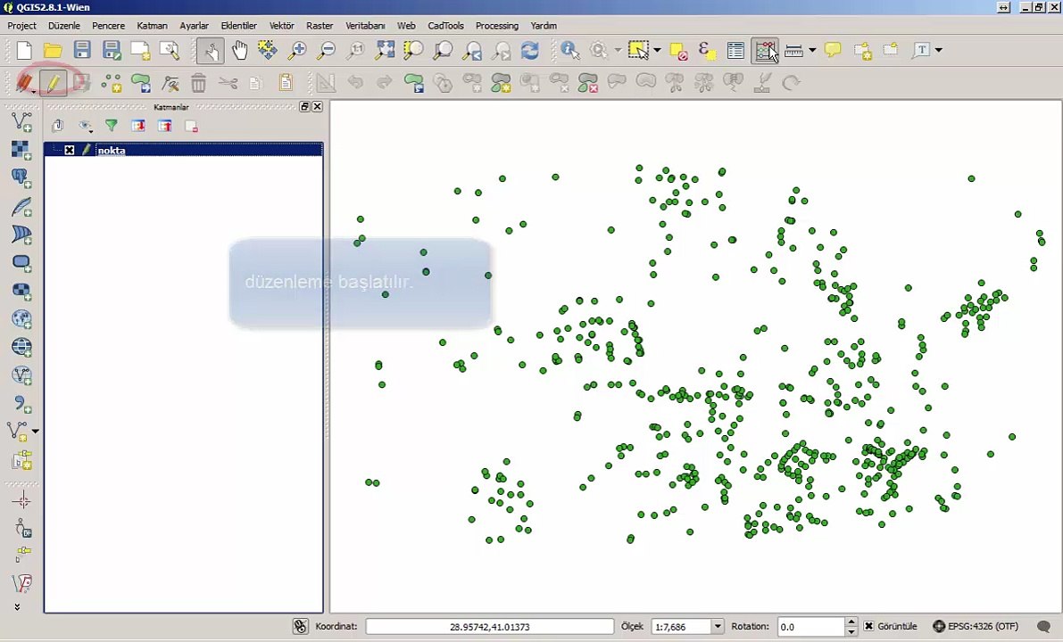Zoom to last extent icon
Viewport: 1063px width, 642px height.
pos(472,50)
